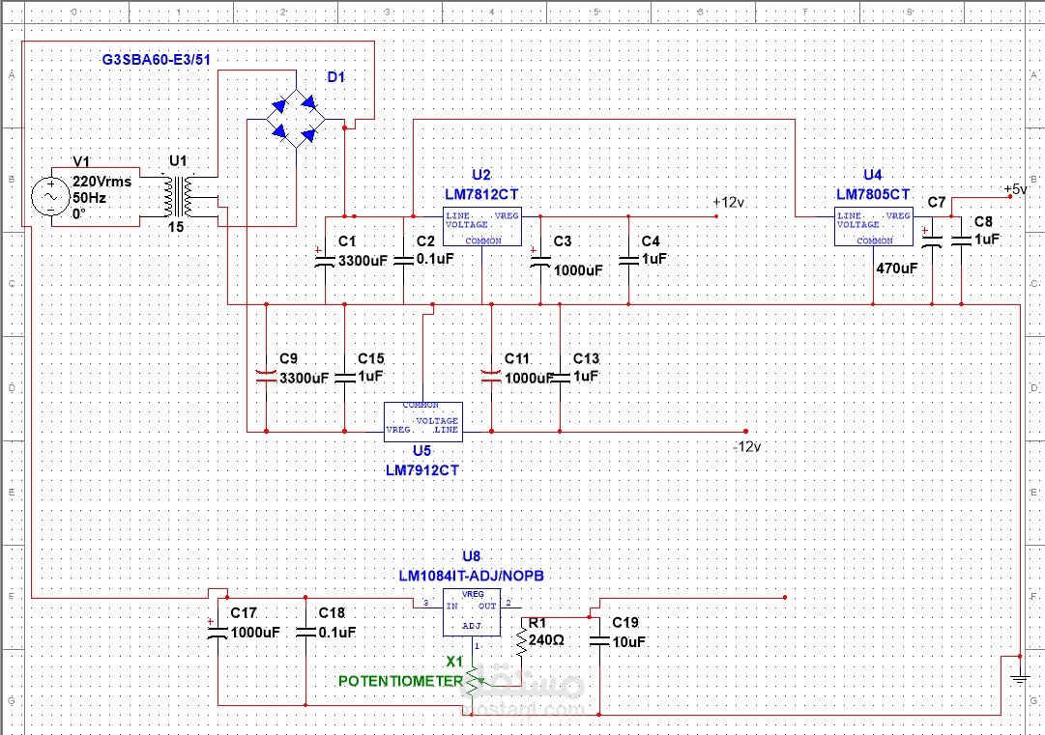Click the +12v output label
This screenshot has height=735, width=1045.
point(729,202)
